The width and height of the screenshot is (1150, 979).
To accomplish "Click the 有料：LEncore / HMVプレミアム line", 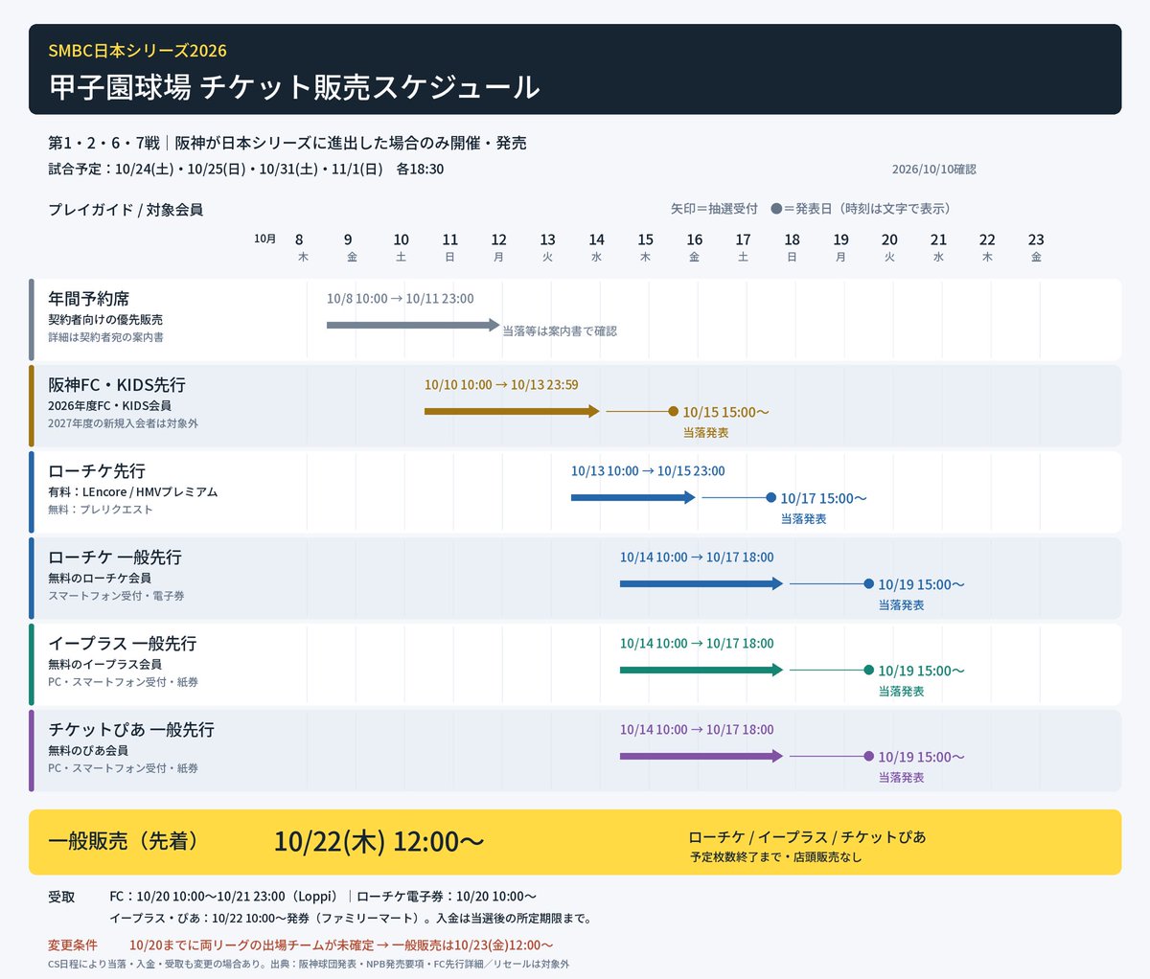I will point(133,491).
